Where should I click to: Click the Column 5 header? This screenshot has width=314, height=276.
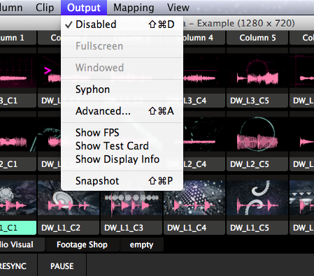point(257,38)
